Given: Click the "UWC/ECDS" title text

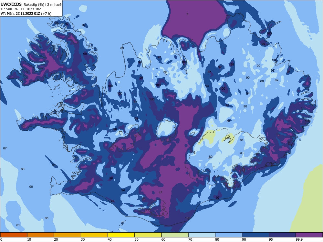Looking at the screenshot, I should (11, 4).
